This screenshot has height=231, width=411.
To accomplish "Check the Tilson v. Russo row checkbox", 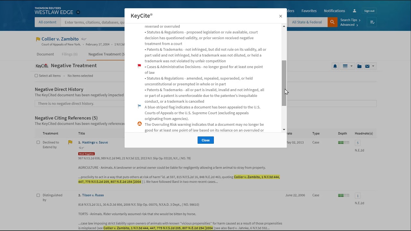I will click(x=38, y=195).
